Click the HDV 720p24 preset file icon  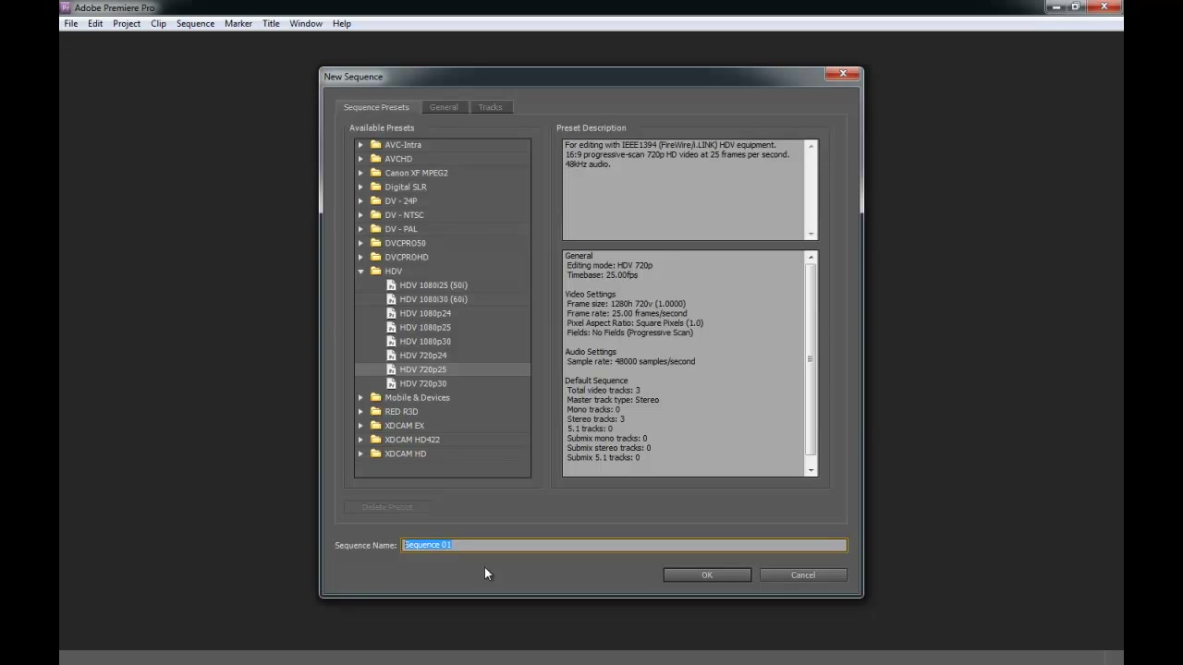tap(391, 356)
